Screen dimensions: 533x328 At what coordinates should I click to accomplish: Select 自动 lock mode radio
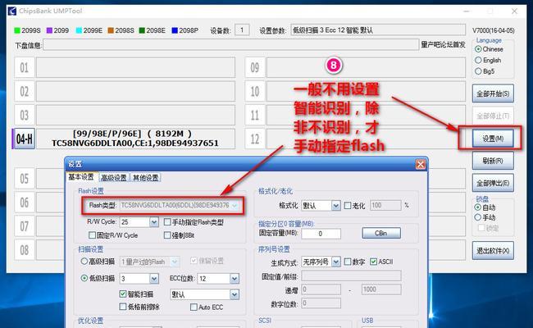click(478, 207)
